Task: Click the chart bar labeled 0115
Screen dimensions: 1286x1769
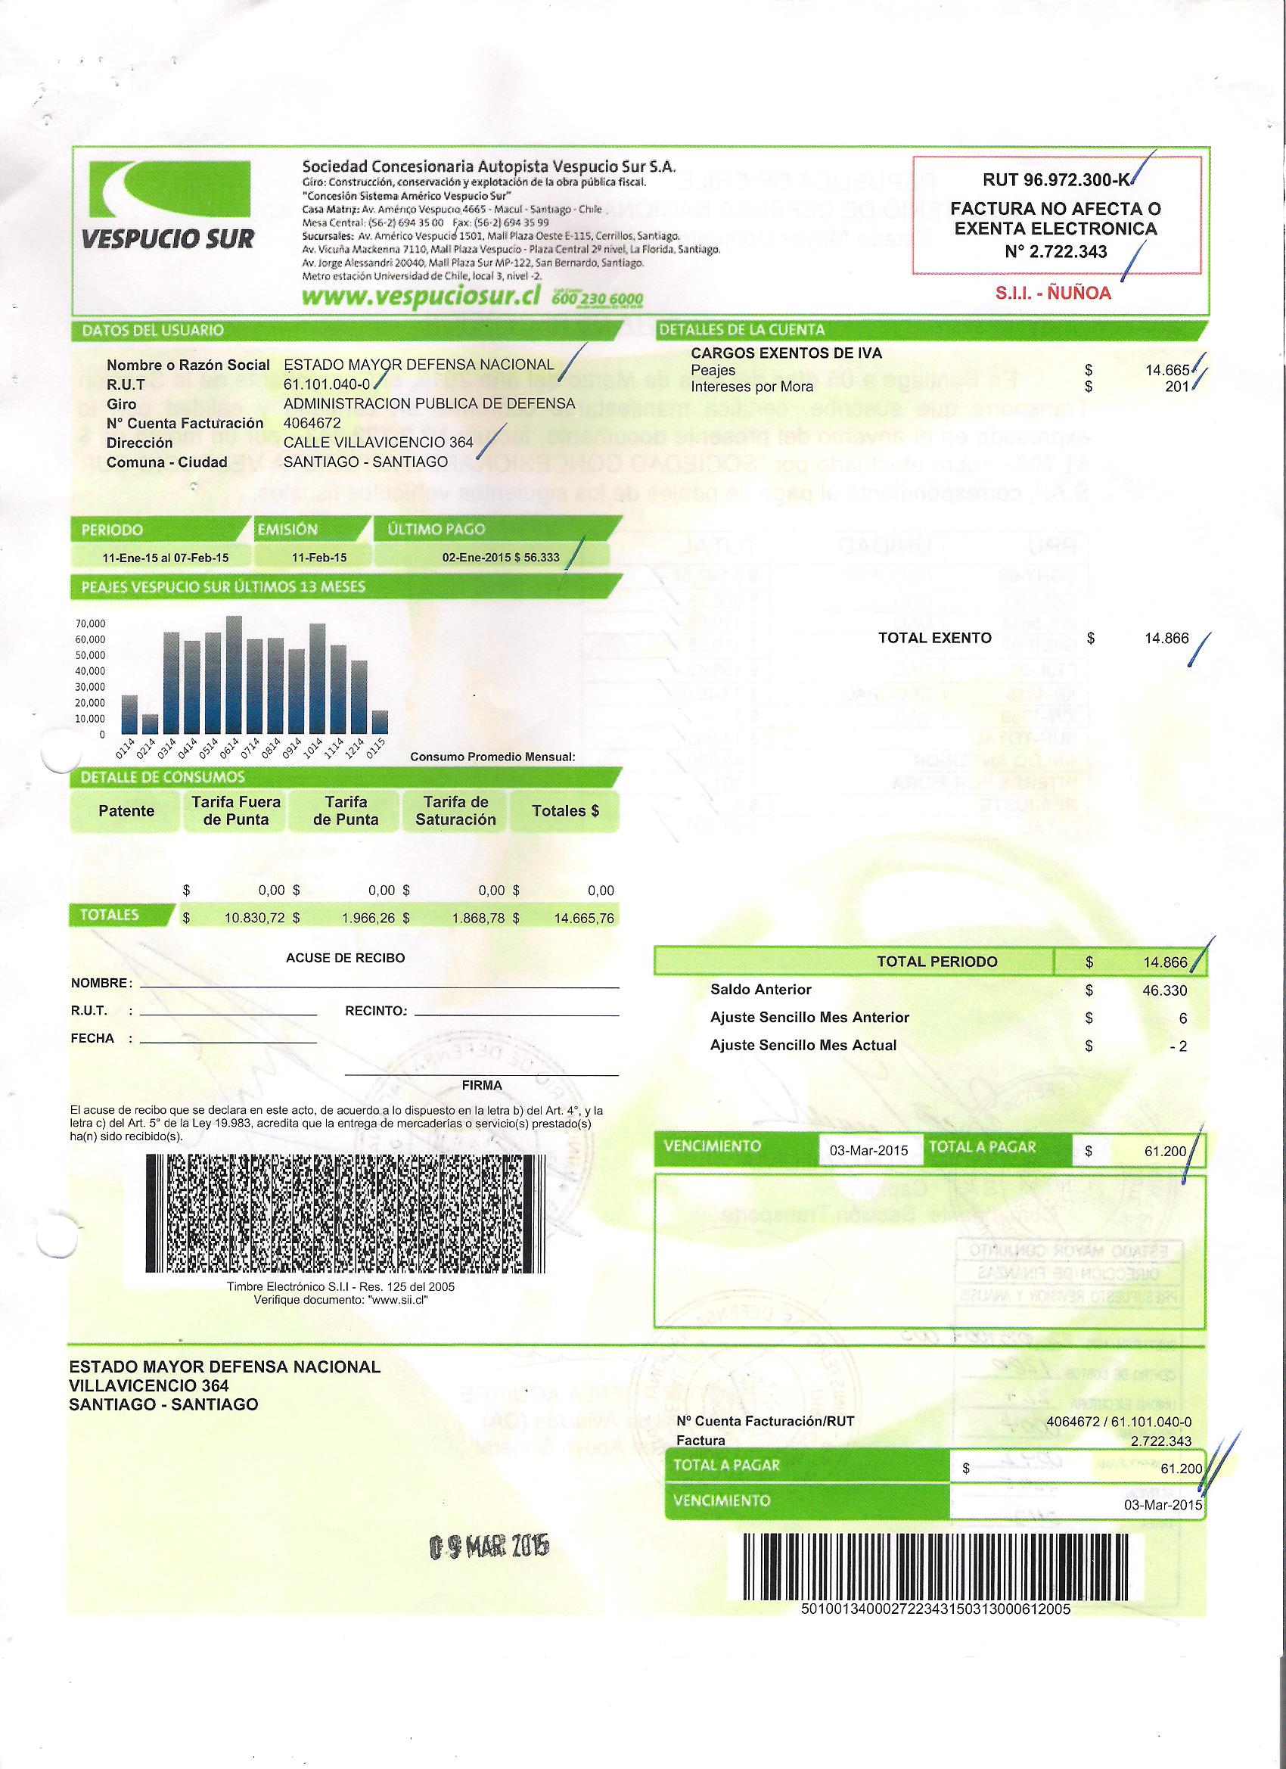Action: (x=380, y=723)
